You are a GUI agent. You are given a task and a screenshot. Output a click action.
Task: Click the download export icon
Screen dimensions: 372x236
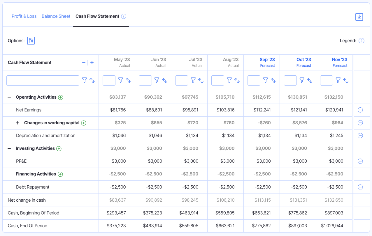pos(359,17)
